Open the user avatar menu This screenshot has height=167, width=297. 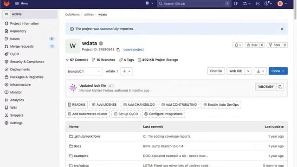[282, 3]
